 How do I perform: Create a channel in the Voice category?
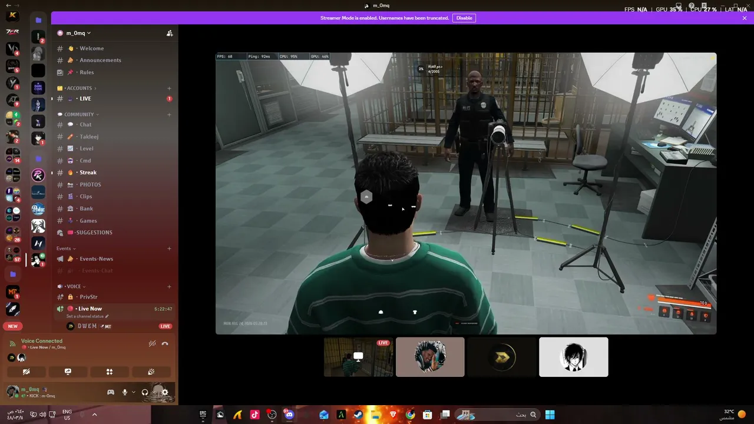click(169, 287)
